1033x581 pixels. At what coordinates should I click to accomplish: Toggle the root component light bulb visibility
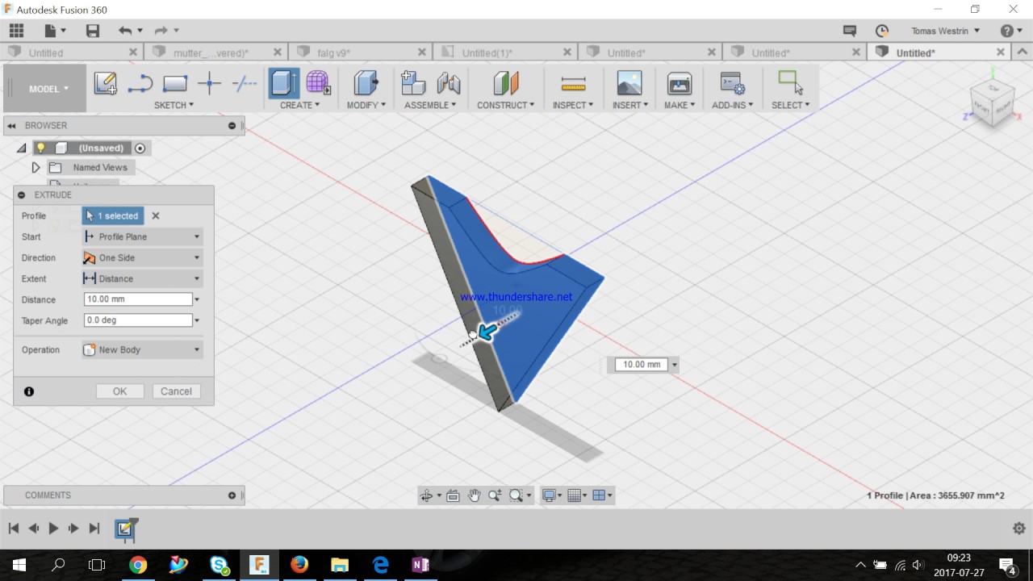pyautogui.click(x=40, y=148)
